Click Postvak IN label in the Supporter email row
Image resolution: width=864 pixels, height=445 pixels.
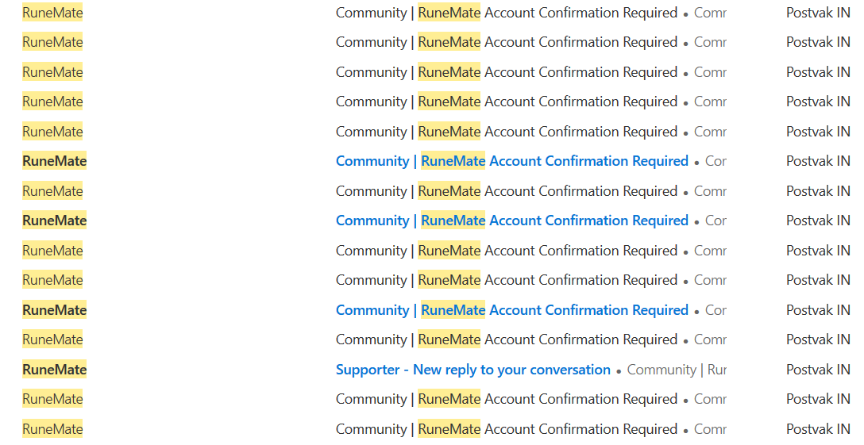(817, 370)
